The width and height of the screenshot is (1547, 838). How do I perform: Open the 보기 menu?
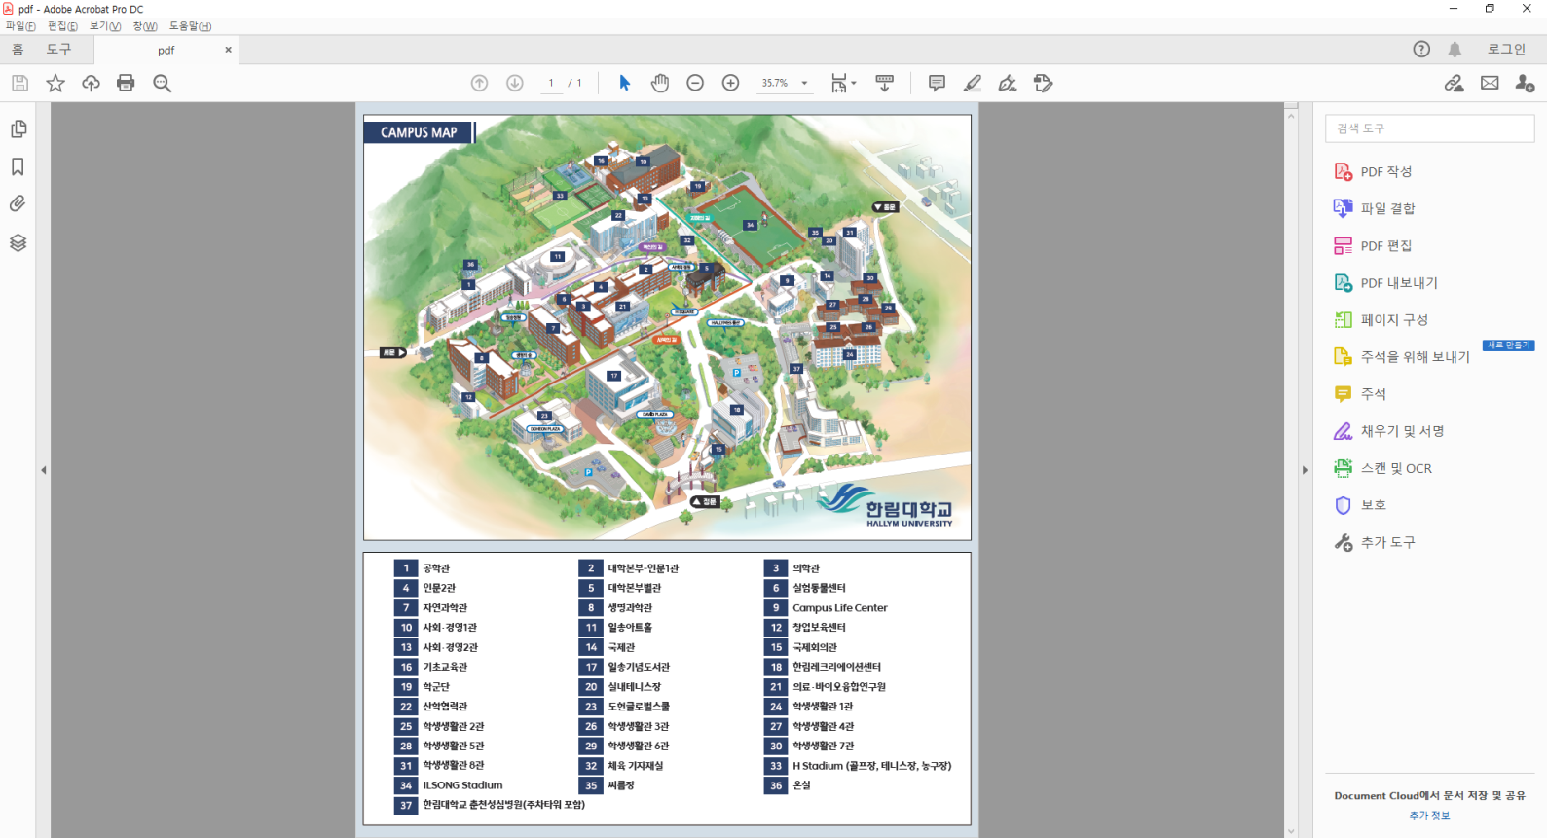point(105,26)
